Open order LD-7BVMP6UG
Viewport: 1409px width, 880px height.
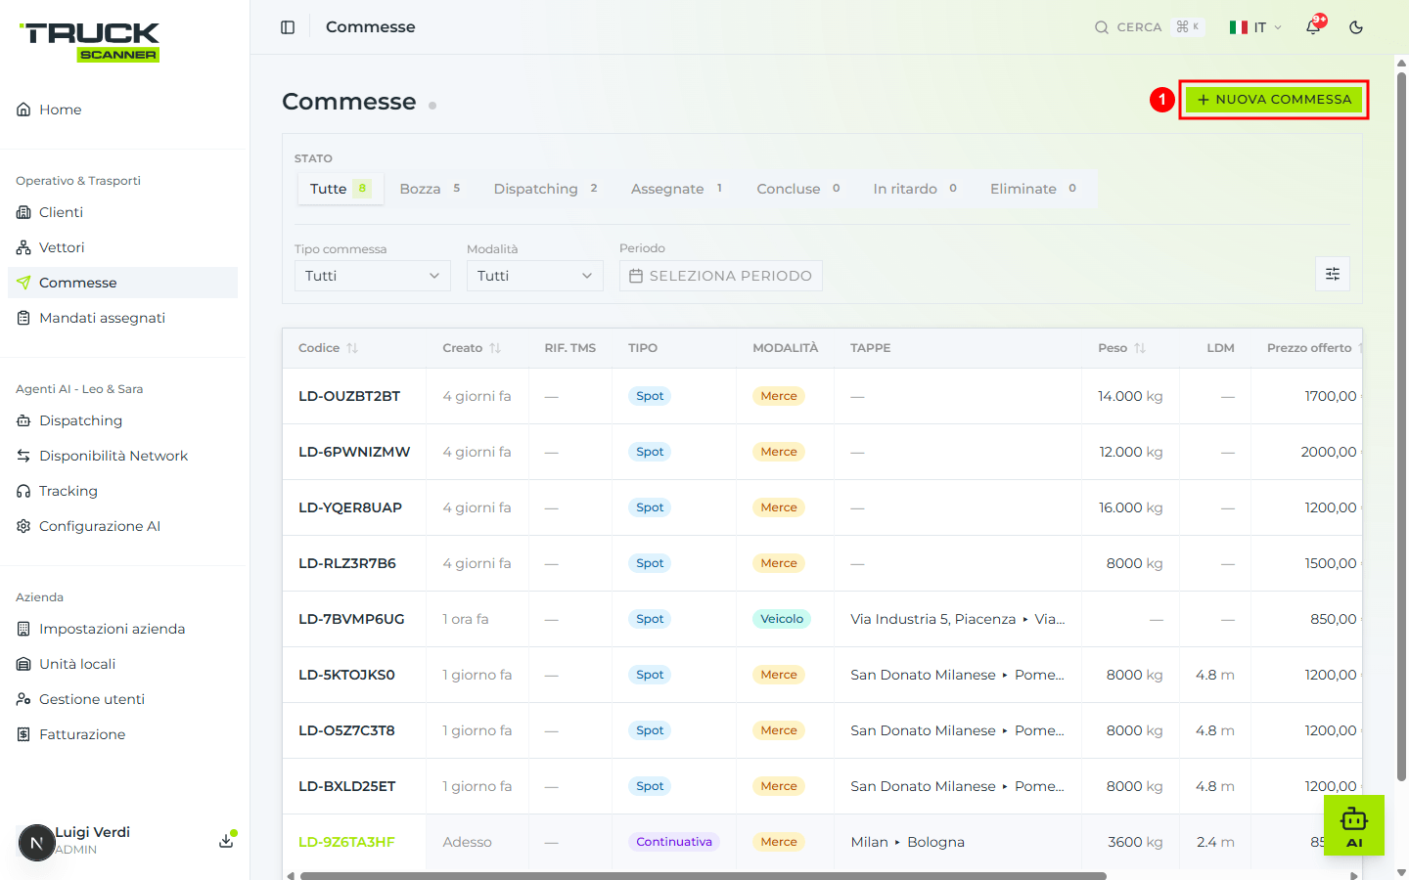(351, 619)
